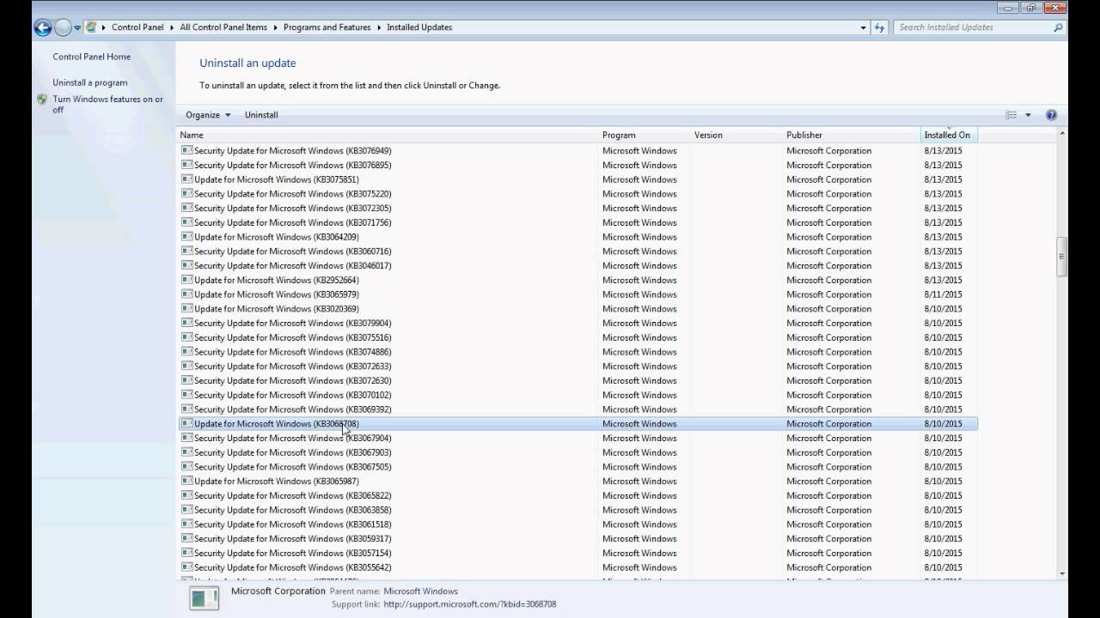Click 8/11/2015 date for KB3065979
Viewport: 1100px width, 618px height.
[943, 294]
